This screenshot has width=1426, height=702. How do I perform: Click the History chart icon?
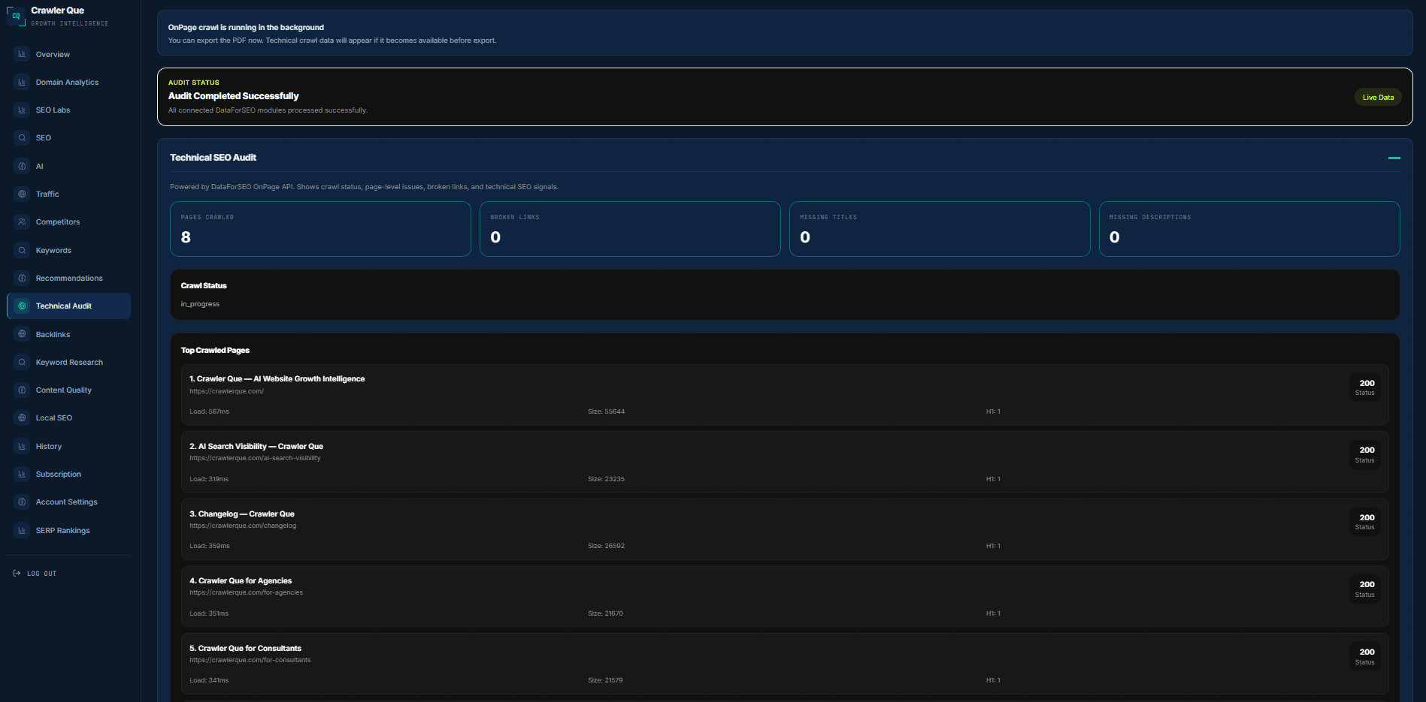point(22,446)
